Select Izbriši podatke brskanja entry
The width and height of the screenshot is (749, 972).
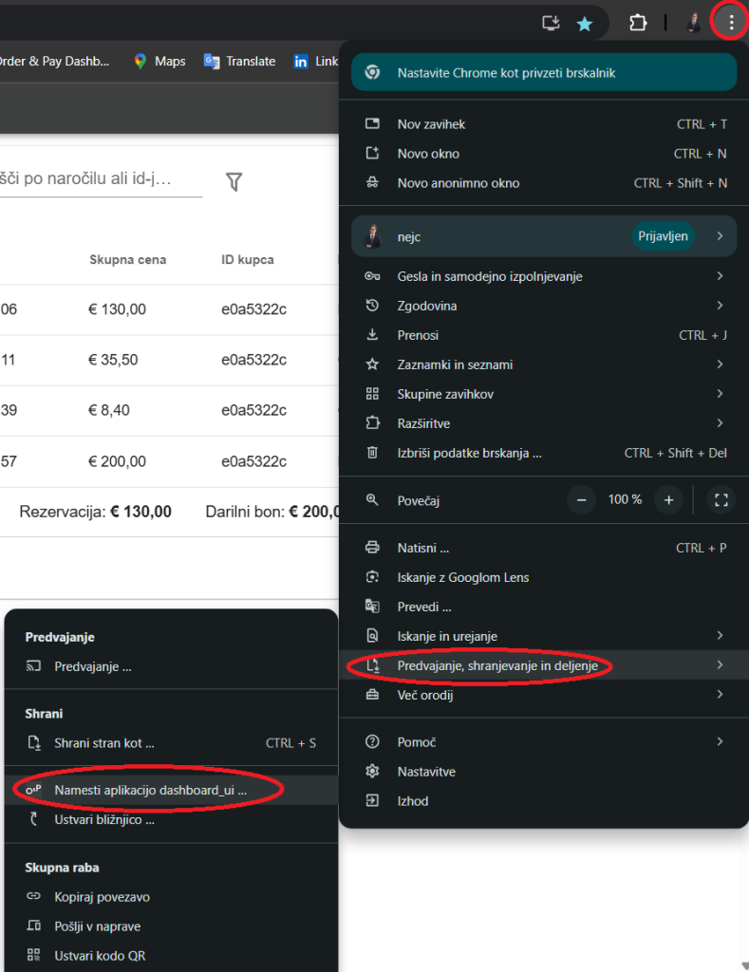[544, 453]
